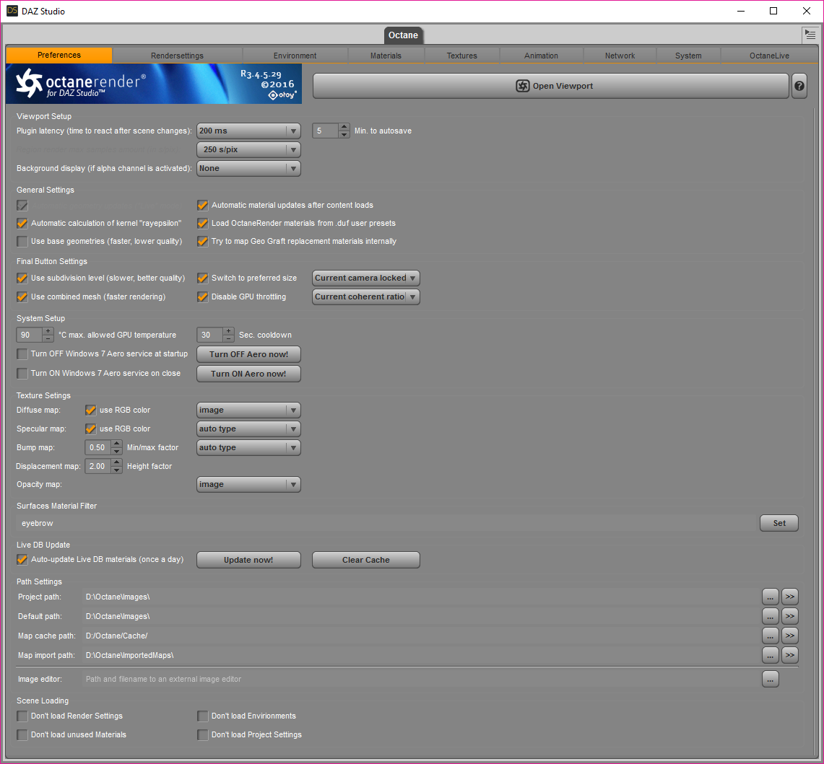The width and height of the screenshot is (824, 764).
Task: Toggle Automatic material updates after content loads
Action: [x=202, y=206]
